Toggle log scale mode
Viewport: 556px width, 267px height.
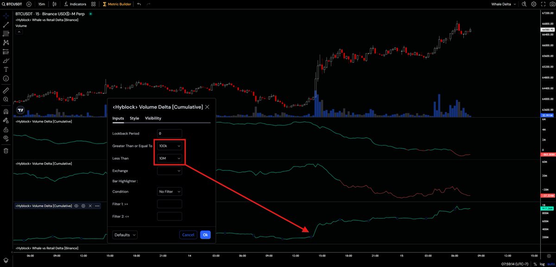pyautogui.click(x=542, y=264)
